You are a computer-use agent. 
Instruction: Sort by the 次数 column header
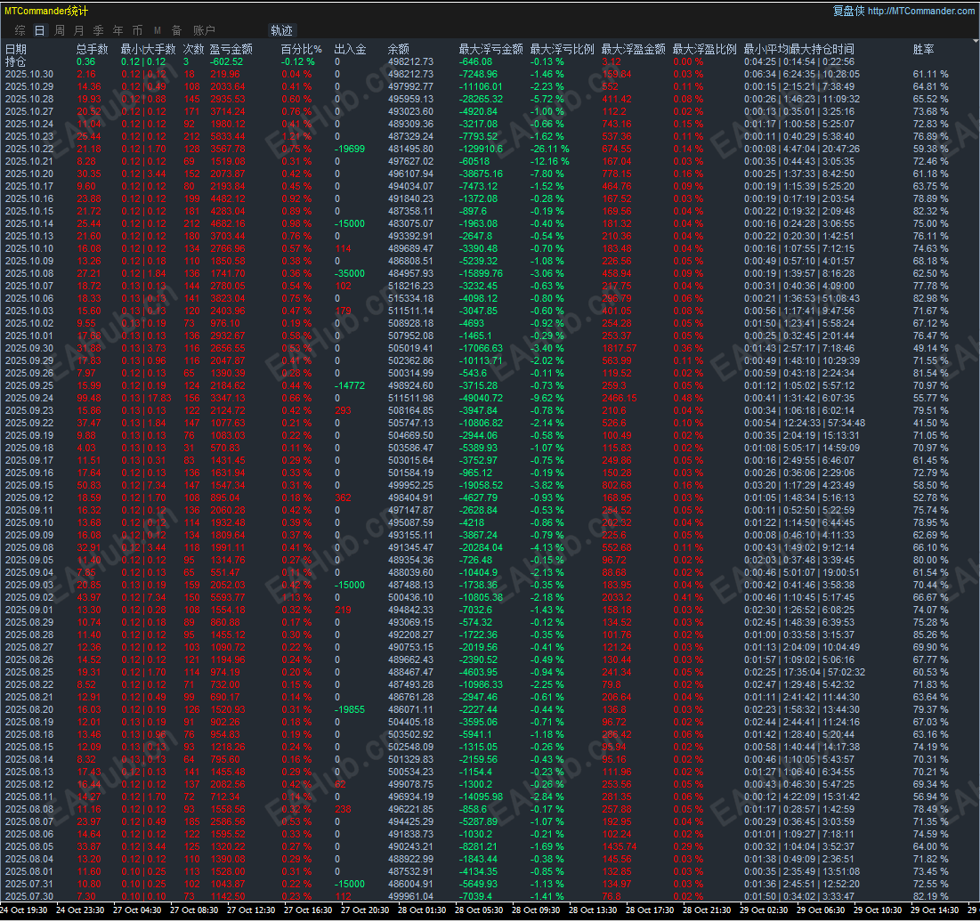pos(193,49)
